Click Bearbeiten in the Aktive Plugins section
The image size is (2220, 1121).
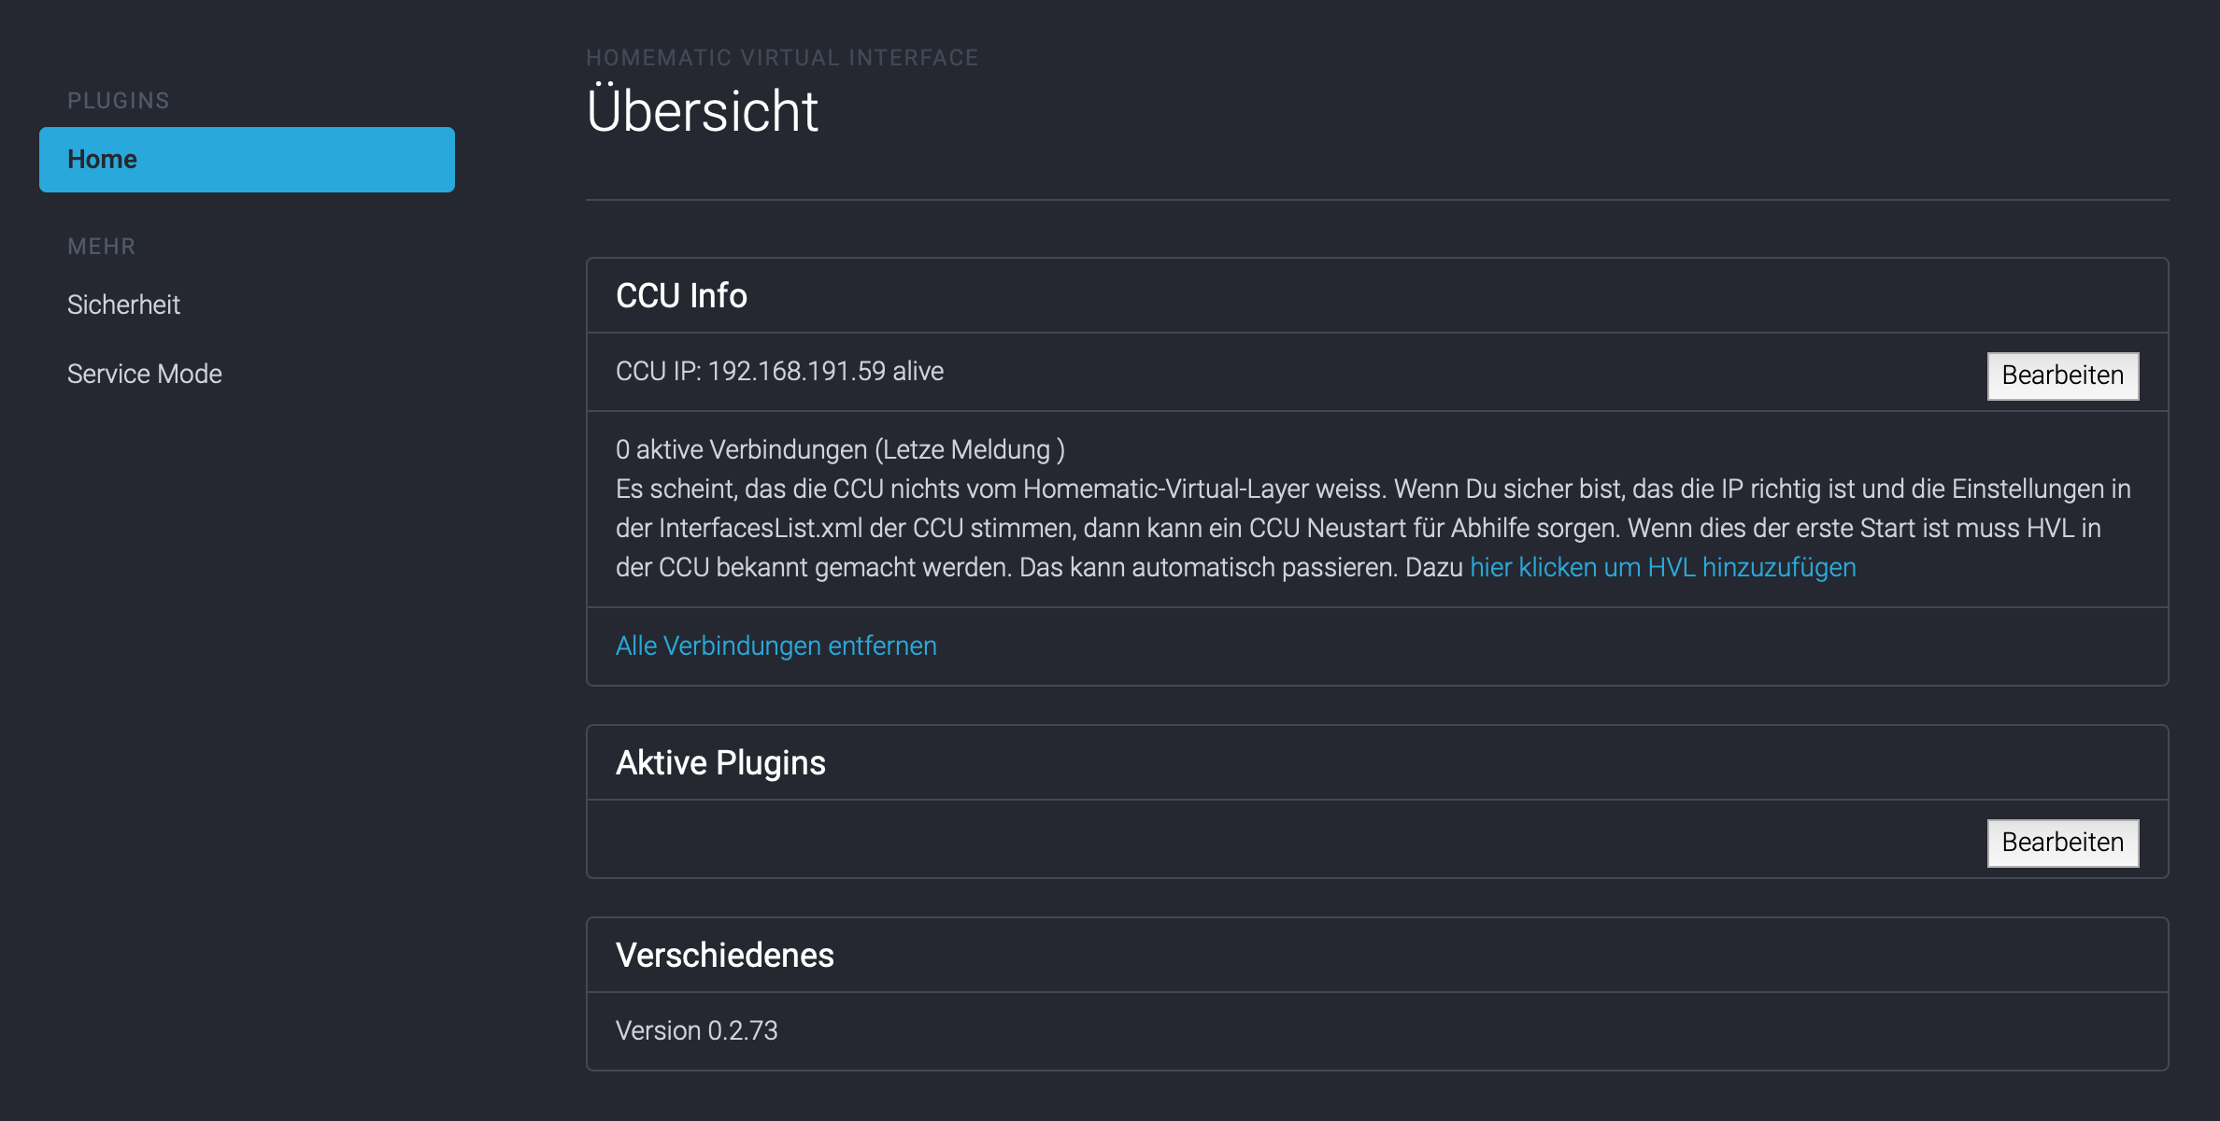coord(2062,842)
